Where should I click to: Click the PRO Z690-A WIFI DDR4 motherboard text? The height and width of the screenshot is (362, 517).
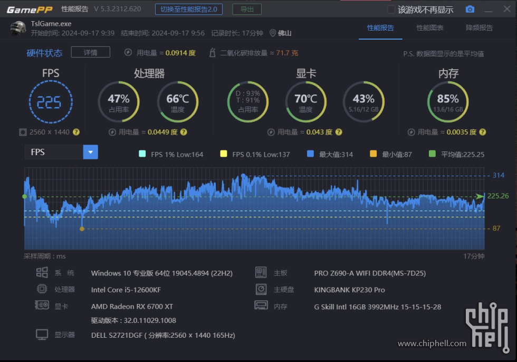(370, 273)
